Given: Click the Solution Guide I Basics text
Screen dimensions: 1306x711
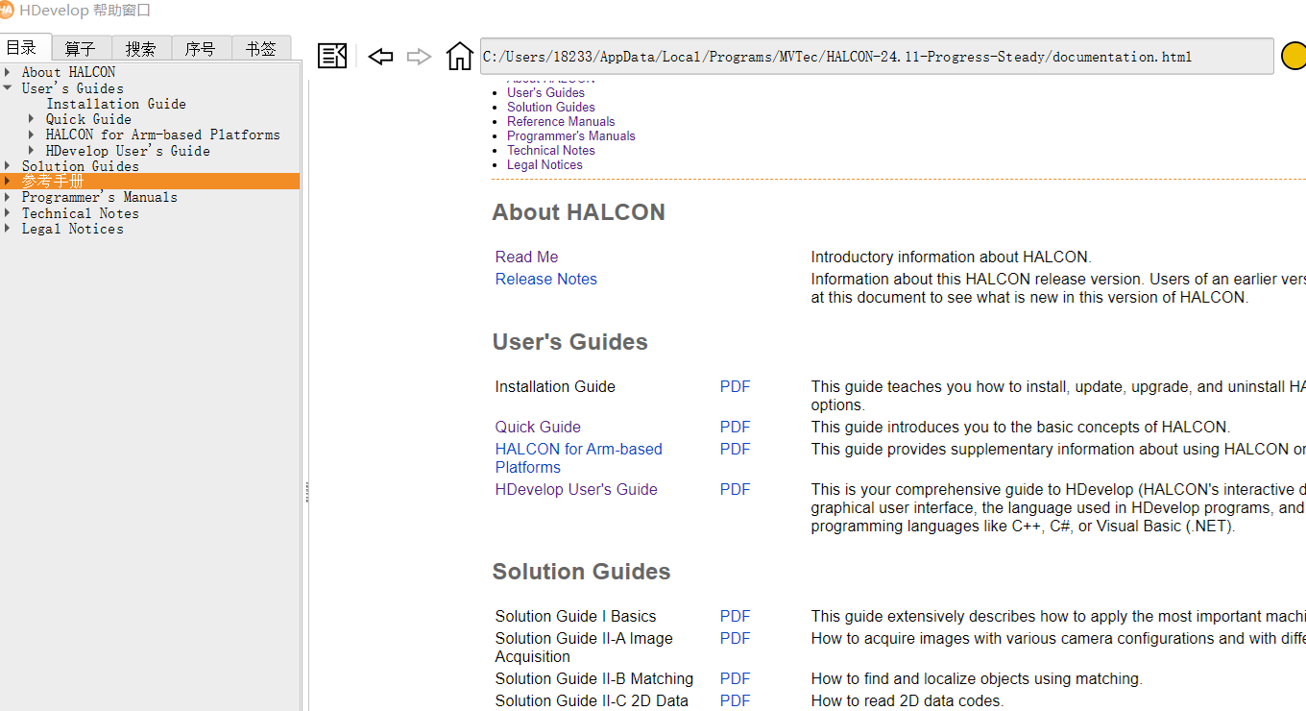Looking at the screenshot, I should 576,617.
